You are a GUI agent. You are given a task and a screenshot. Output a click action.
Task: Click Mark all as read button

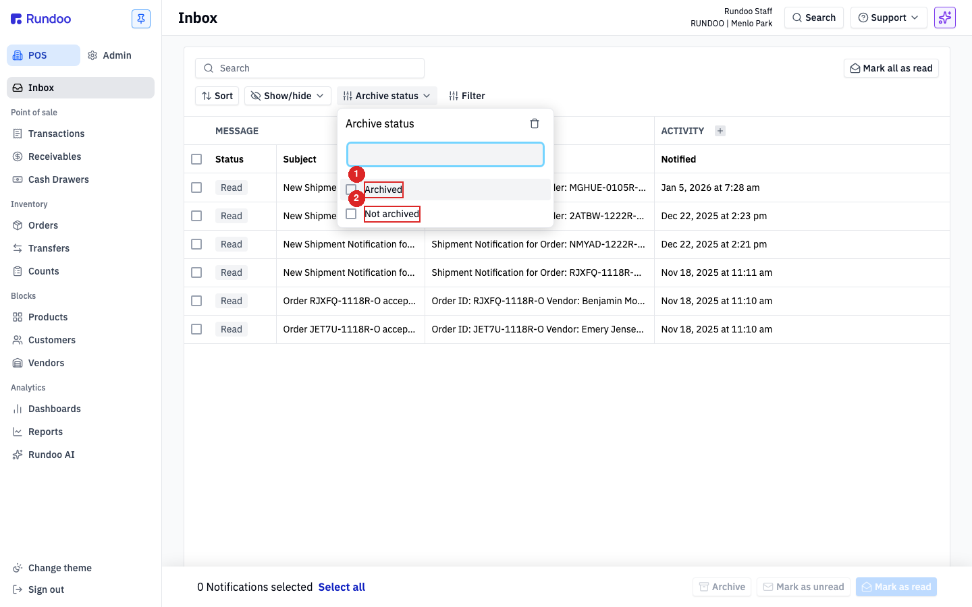[891, 68]
